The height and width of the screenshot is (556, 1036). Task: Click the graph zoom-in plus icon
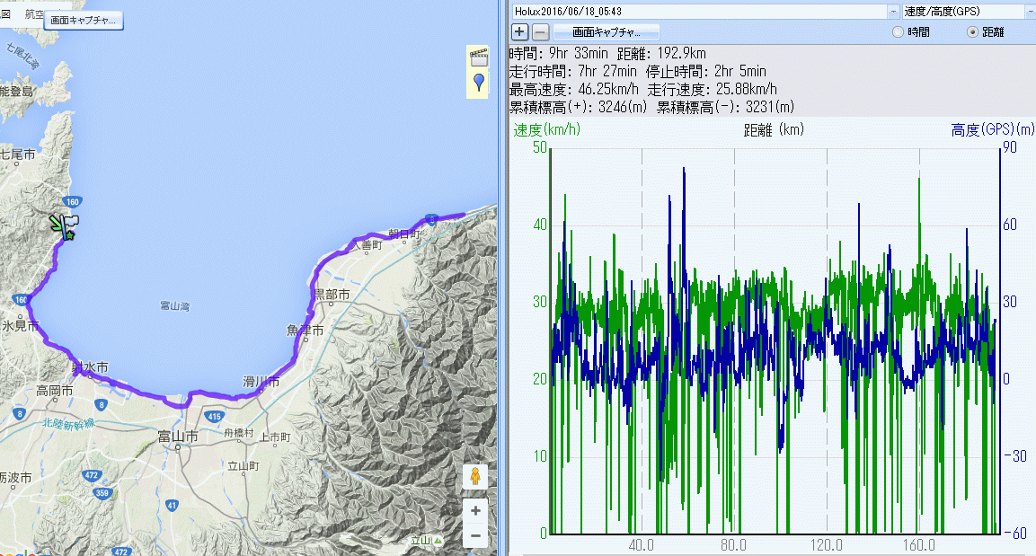tap(521, 32)
